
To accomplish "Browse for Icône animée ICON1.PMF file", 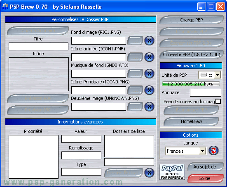I will tap(135, 57).
